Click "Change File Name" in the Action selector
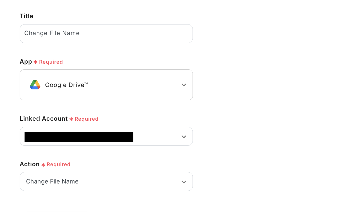The width and height of the screenshot is (362, 212). pos(52,181)
